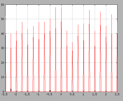The height and width of the screenshot is (101, 123).
Task: Click the y-axis label 10
Action: [x=2, y=77]
